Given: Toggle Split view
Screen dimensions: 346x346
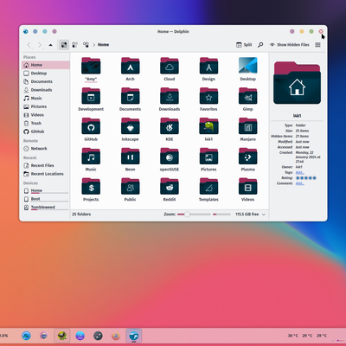Looking at the screenshot, I should click(244, 45).
